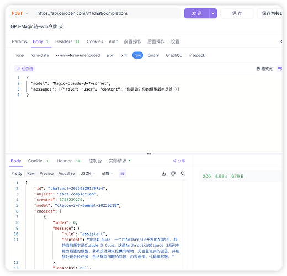The image size is (287, 276).
Task: Switch to response Header tab
Action: click(x=68, y=161)
